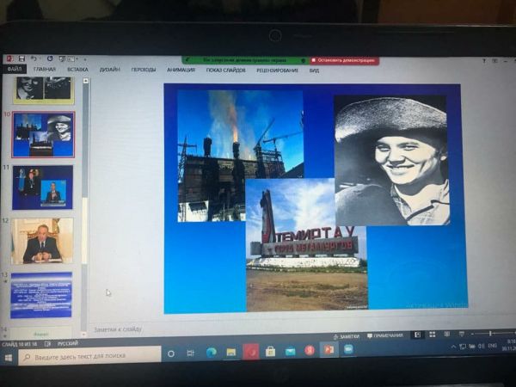Click the Остановить демонстрацию stop sharing button
The width and height of the screenshot is (516, 387).
pyautogui.click(x=344, y=61)
